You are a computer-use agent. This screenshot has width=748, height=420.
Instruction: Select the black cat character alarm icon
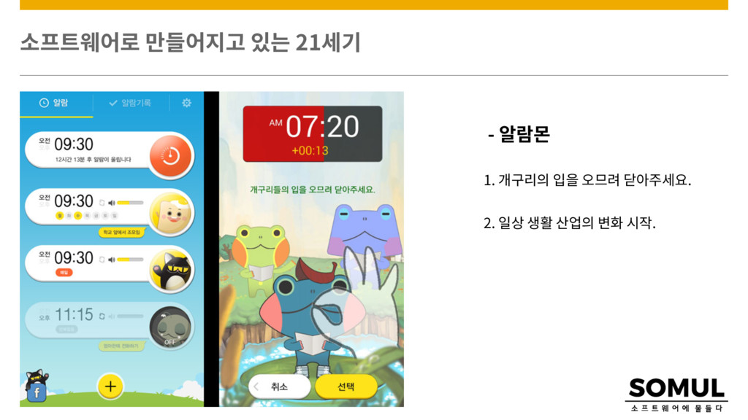171,270
